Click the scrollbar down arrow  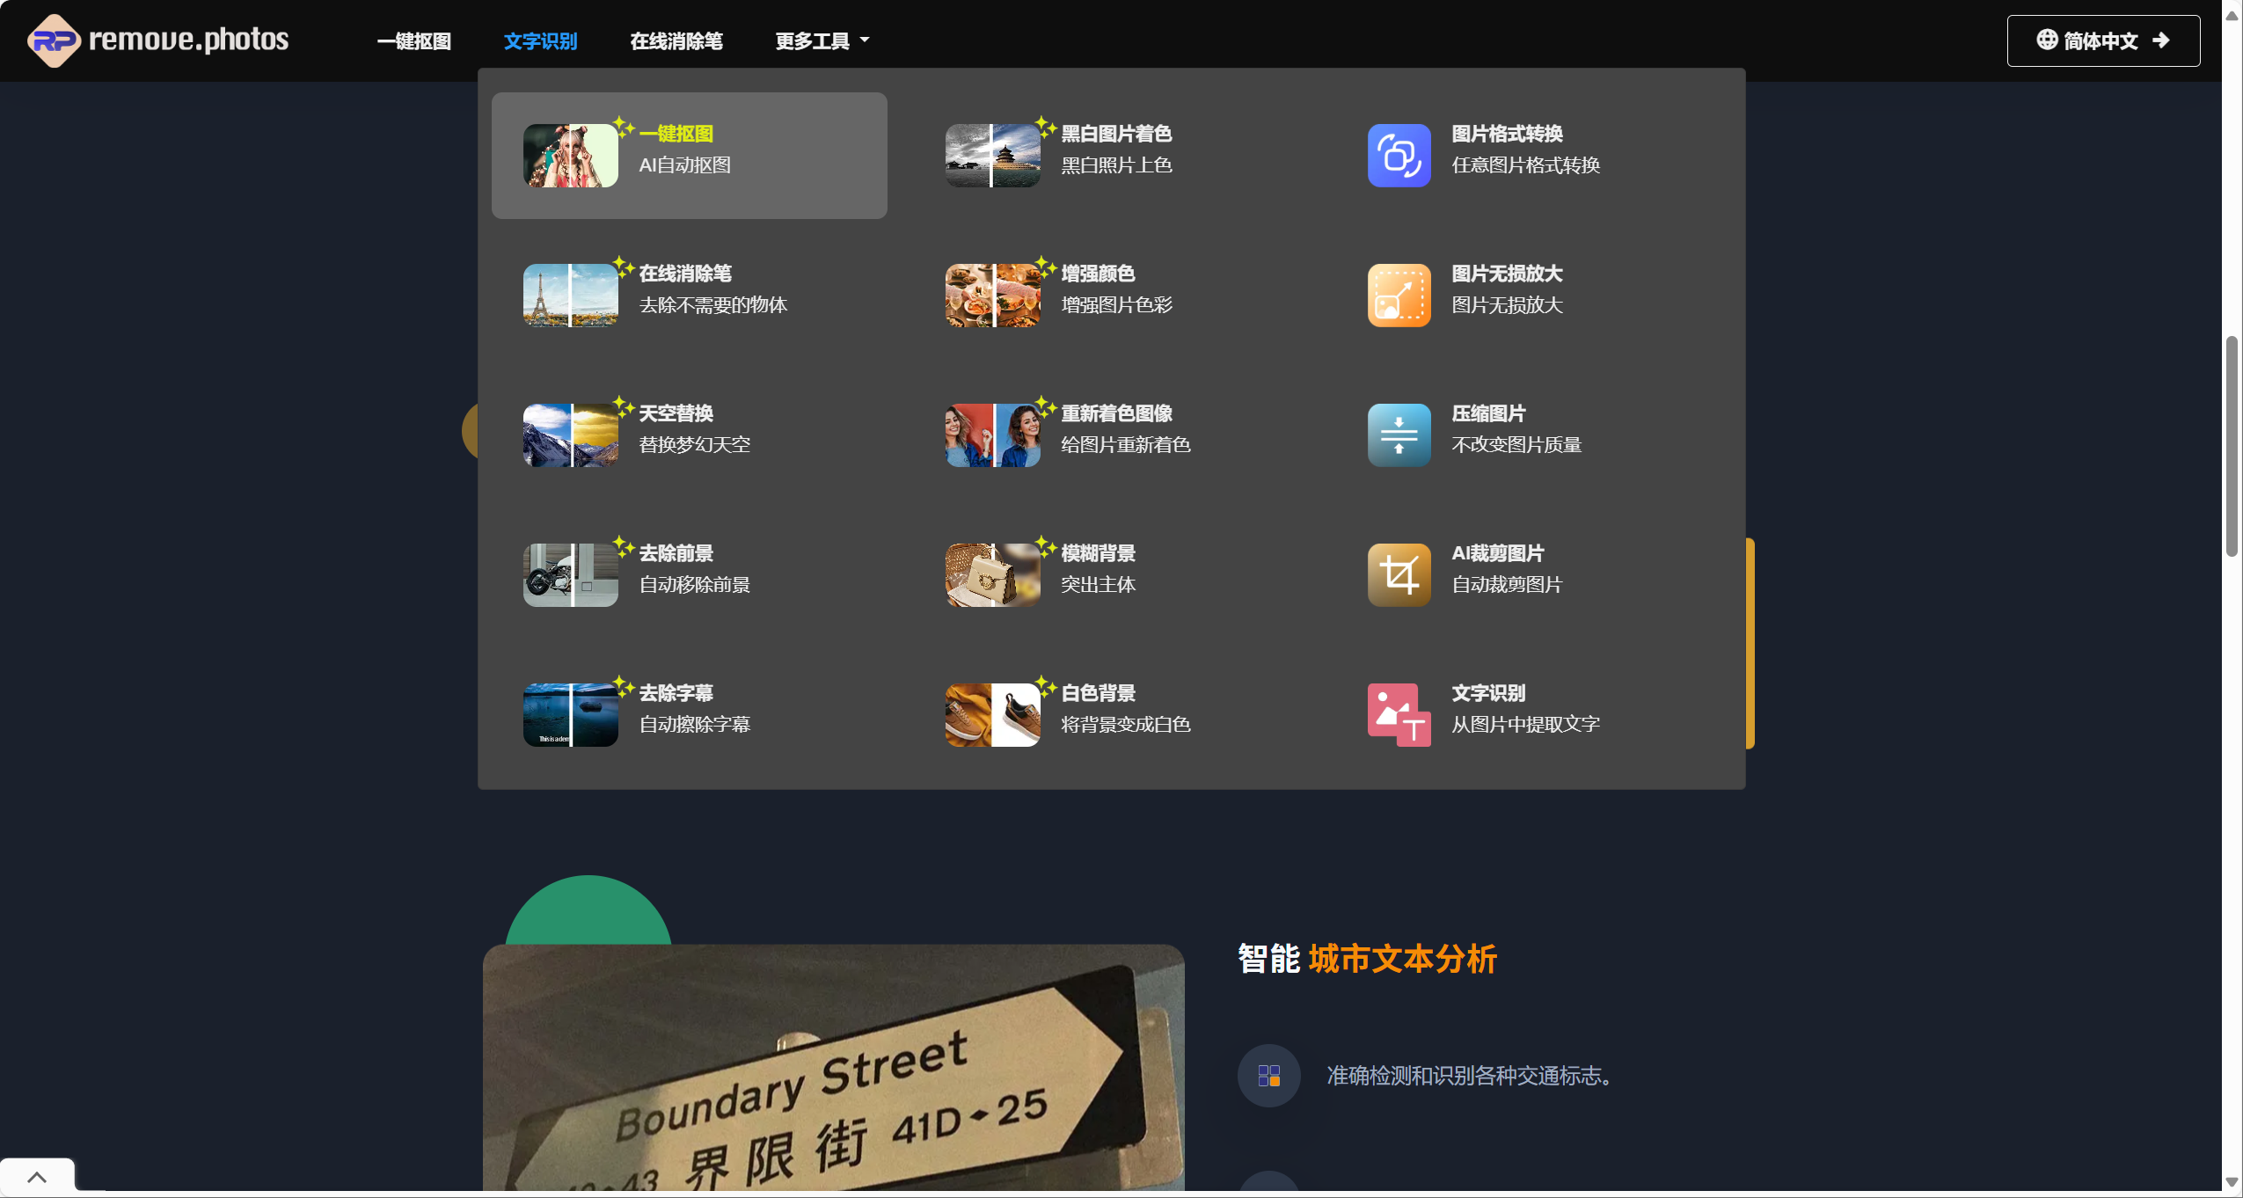click(x=2232, y=1182)
